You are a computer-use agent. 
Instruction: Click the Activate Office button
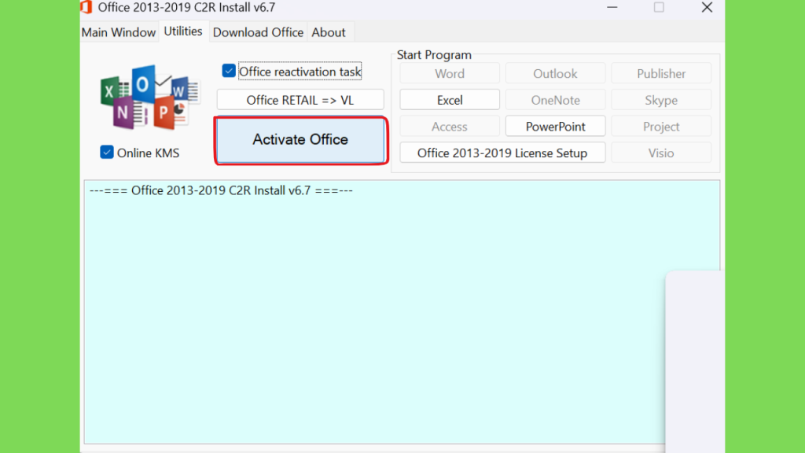[x=300, y=140]
